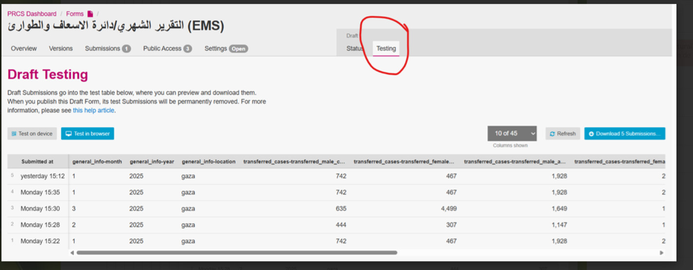Open the Testing draft tab
693x270 pixels.
pos(386,49)
